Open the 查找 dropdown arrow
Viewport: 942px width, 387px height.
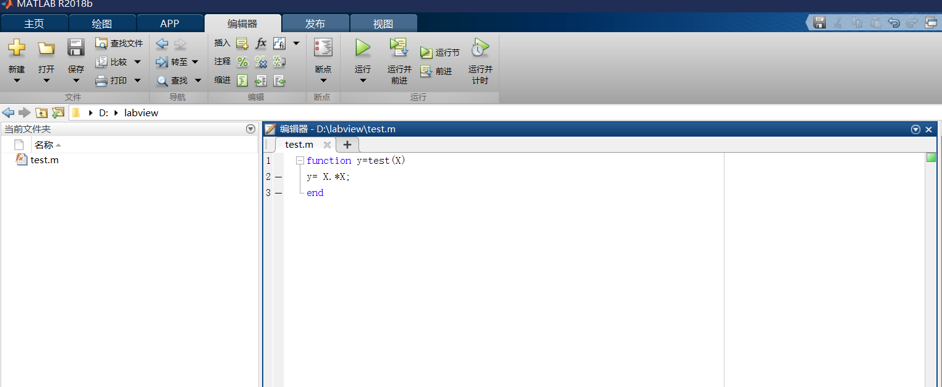[x=198, y=80]
